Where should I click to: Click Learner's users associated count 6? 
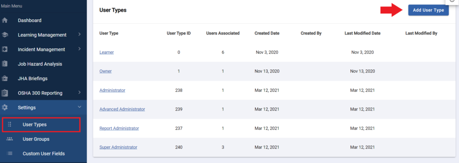click(223, 52)
